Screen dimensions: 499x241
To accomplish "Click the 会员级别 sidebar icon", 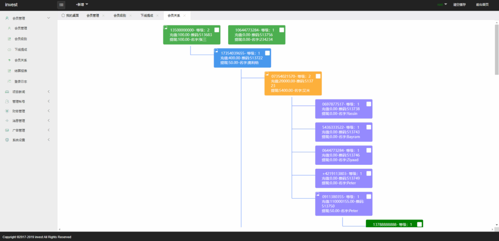I will click(9, 39).
